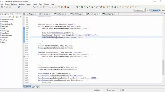This screenshot has height=92, width=165.
Task: Open the Refactor menu
Action: pyautogui.click(x=14, y=4)
